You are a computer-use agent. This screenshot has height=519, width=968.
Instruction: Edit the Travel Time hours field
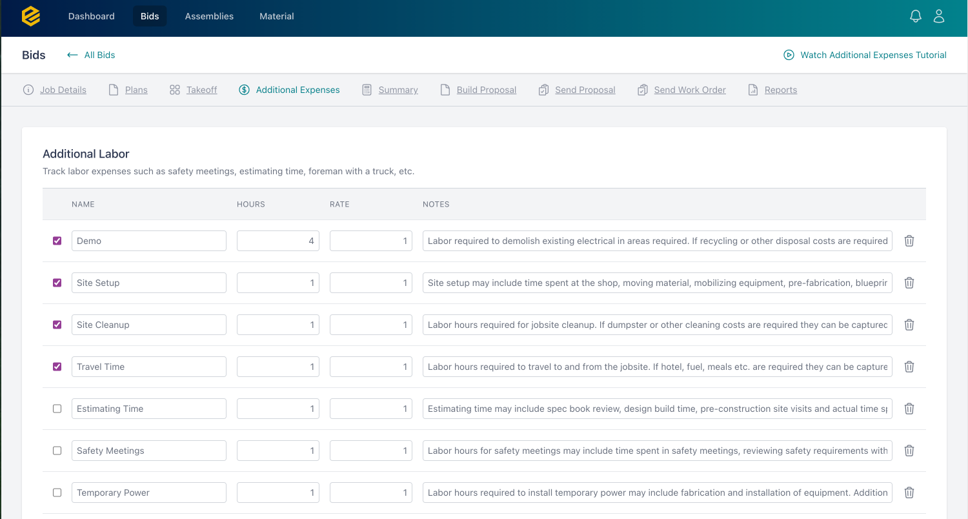(x=278, y=367)
